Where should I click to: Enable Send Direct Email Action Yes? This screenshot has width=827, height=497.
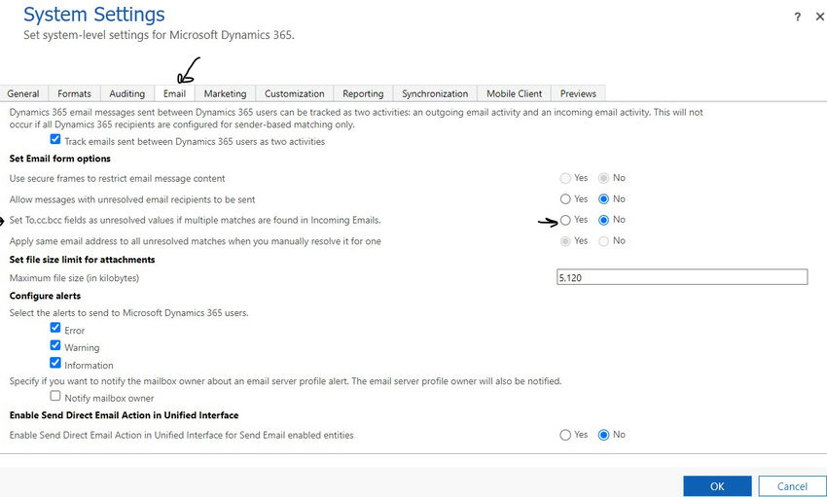click(x=565, y=435)
